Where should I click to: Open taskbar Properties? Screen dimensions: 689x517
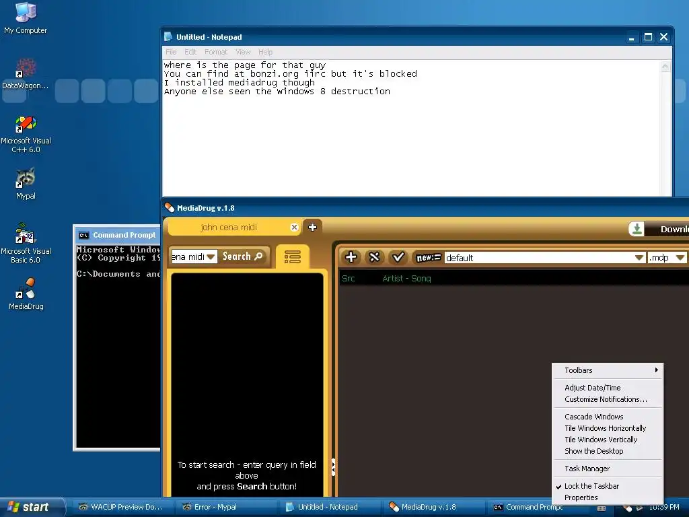click(608, 497)
